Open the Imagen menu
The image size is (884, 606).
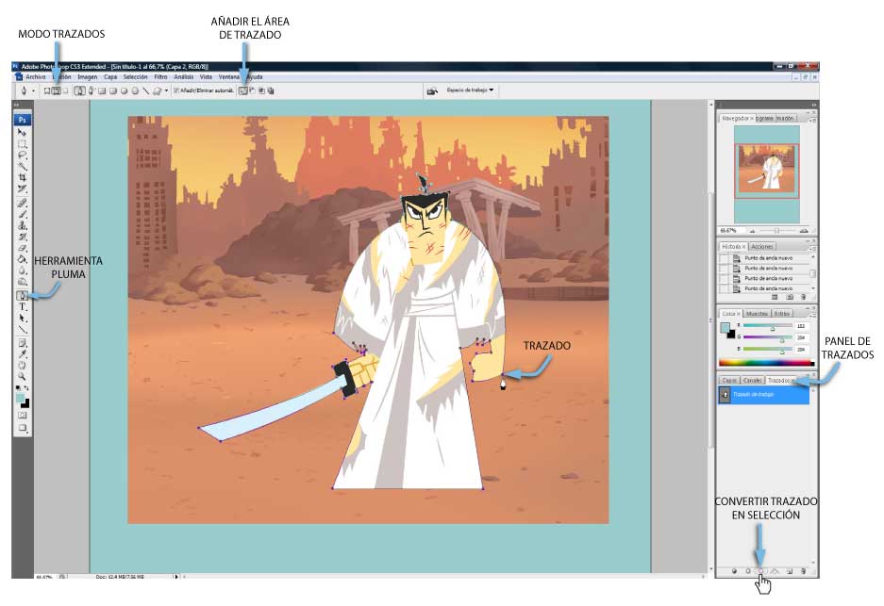(88, 76)
